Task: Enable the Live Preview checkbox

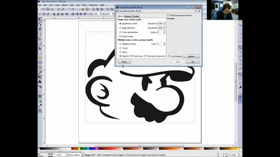Action: tap(169, 56)
